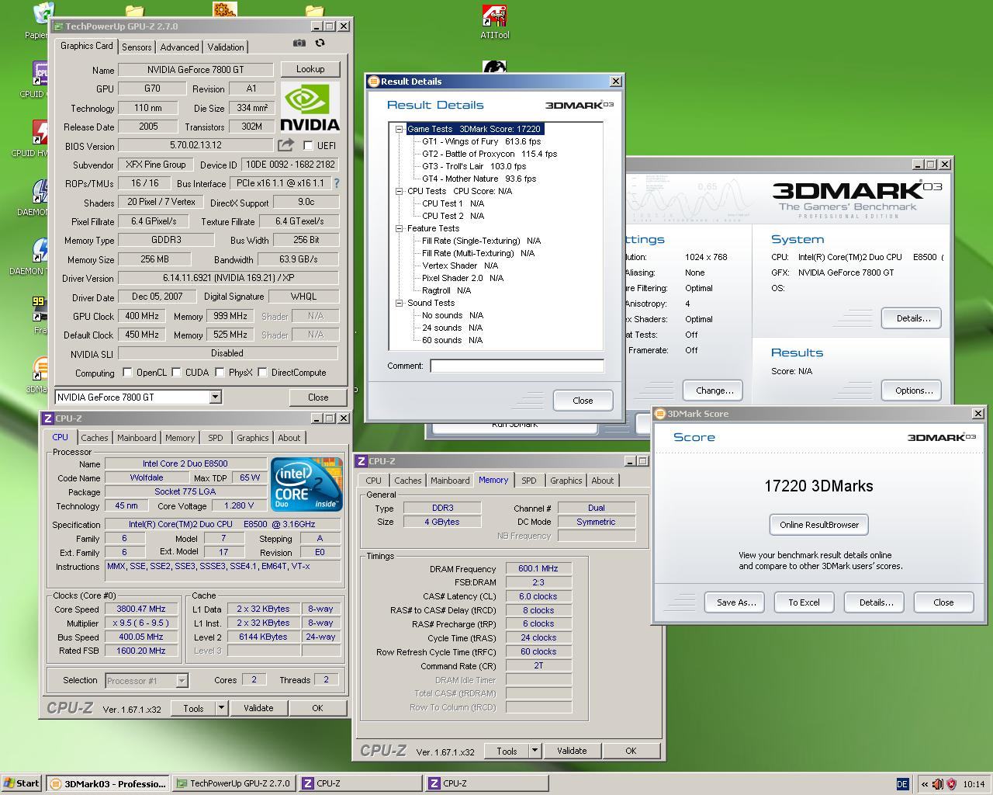993x795 pixels.
Task: Click the BIOS export arrow icon
Action: (286, 145)
